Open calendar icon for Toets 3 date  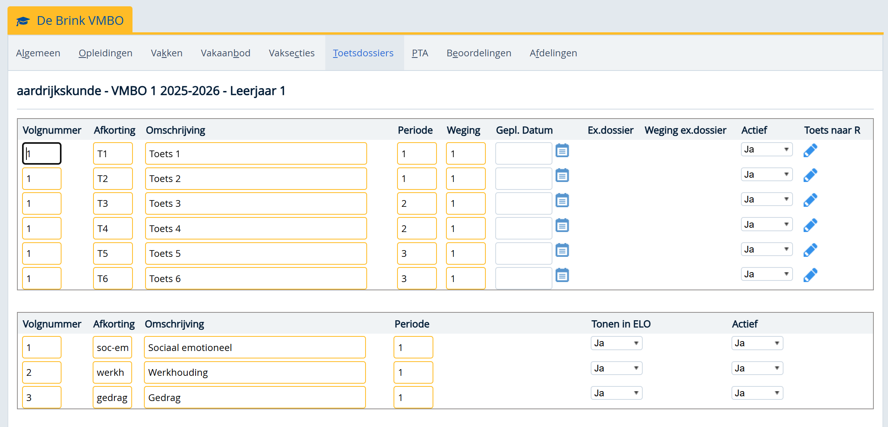click(x=562, y=201)
